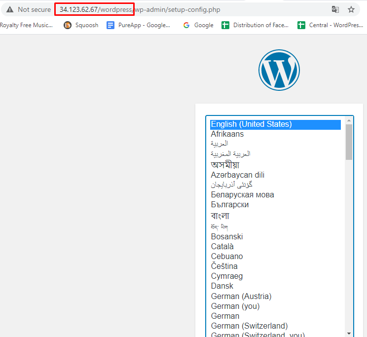Open the PureApp Google Docs bookmark
Screen dimensions: 367x337
138,25
